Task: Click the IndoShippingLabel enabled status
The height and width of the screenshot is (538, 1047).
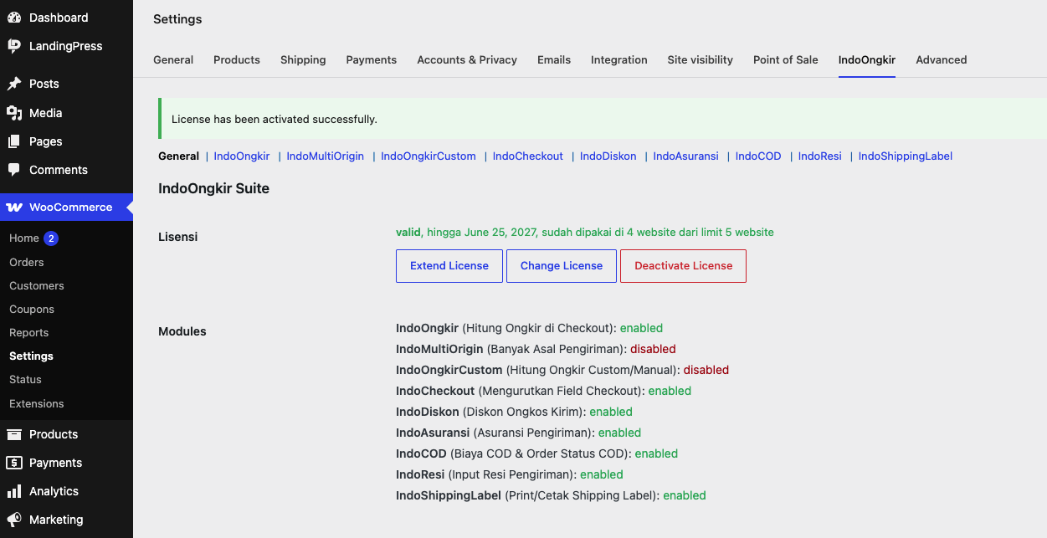Action: click(x=685, y=495)
